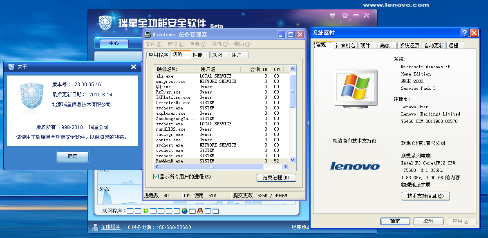The width and height of the screenshot is (488, 238).
Task: Switch to the 自动更新 tab
Action: 434,46
